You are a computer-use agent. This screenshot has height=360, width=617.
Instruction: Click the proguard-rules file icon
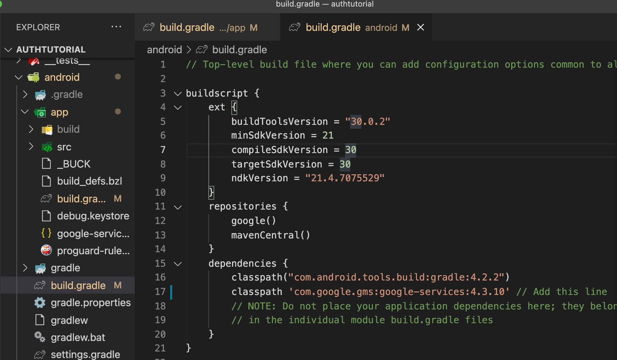[46, 250]
